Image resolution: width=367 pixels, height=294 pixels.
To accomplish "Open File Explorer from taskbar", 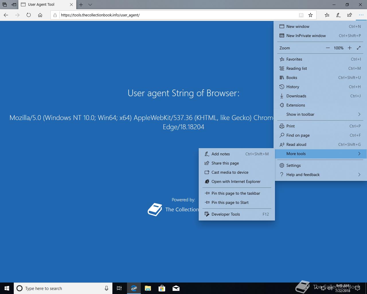I will coord(148,288).
